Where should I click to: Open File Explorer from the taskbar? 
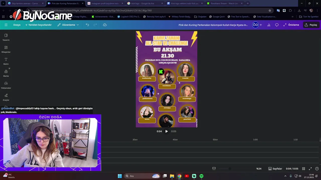172,176
